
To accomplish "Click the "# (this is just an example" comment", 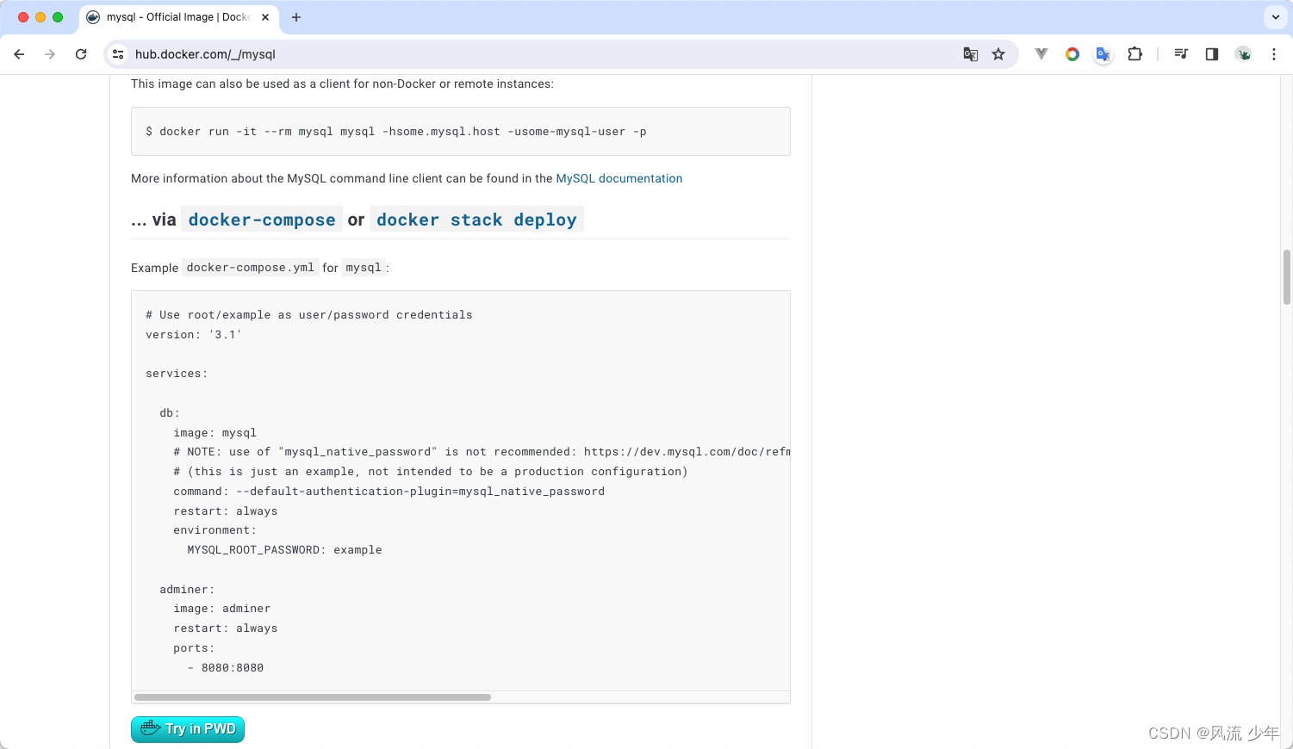I will 431,472.
